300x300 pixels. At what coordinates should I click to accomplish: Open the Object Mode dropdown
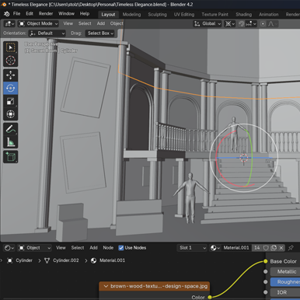click(x=38, y=24)
